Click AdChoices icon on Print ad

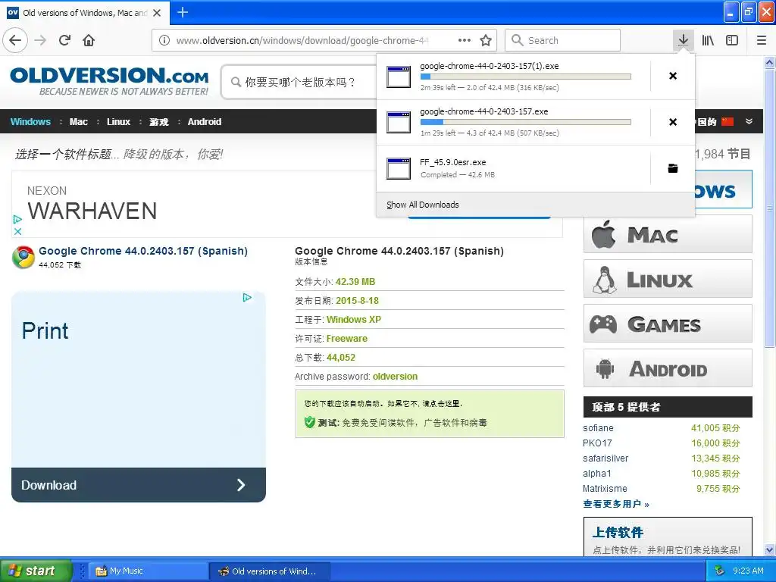click(x=247, y=297)
